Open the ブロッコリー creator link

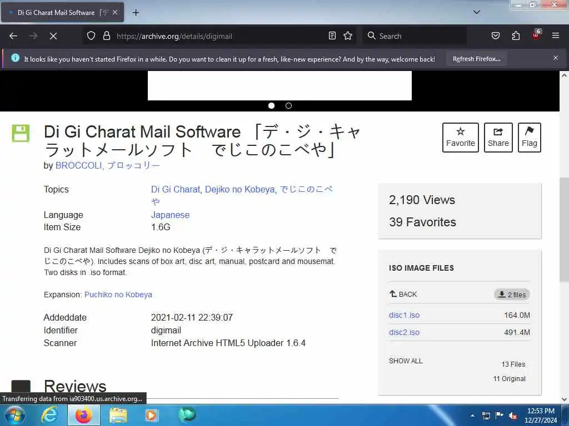pos(133,165)
